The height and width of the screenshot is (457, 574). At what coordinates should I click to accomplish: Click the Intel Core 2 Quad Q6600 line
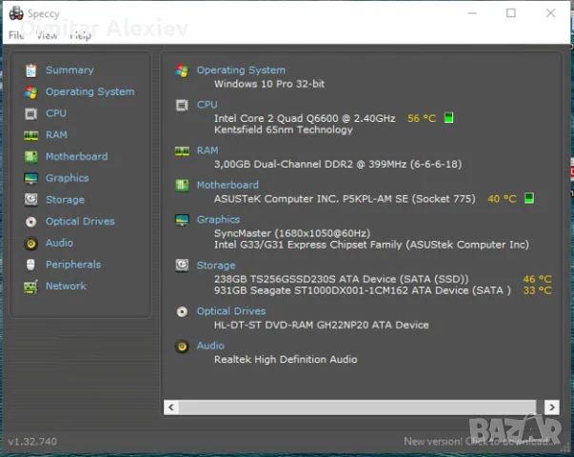coord(305,118)
